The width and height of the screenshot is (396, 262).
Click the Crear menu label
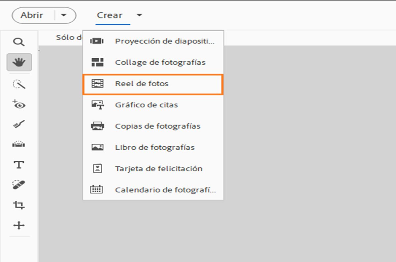pos(110,15)
